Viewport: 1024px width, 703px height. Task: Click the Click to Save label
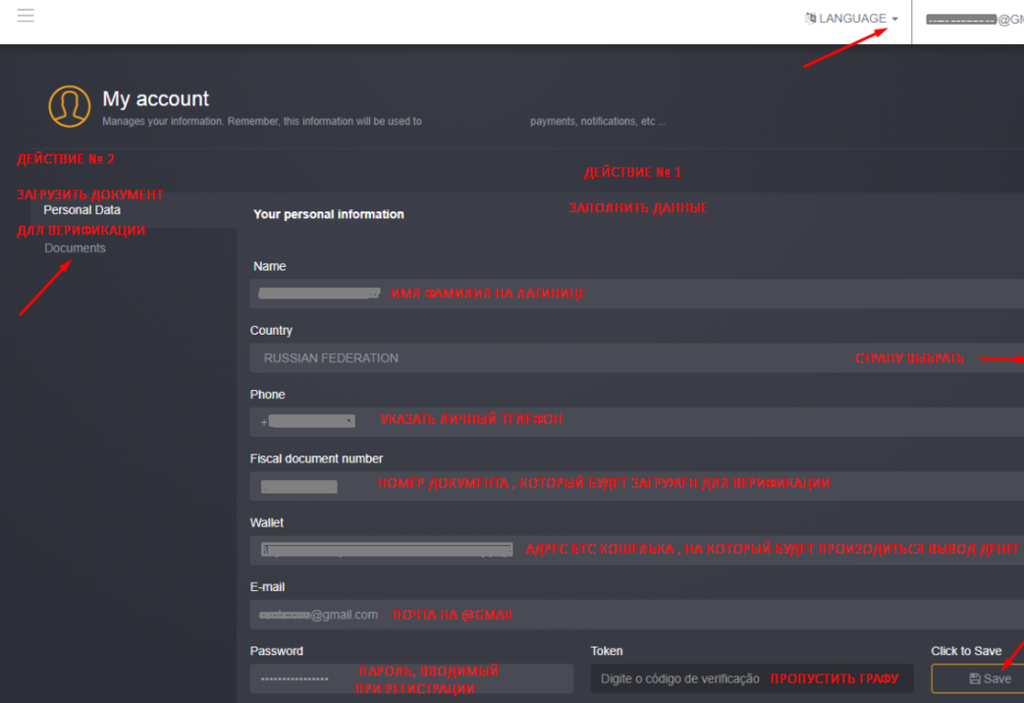pos(966,651)
